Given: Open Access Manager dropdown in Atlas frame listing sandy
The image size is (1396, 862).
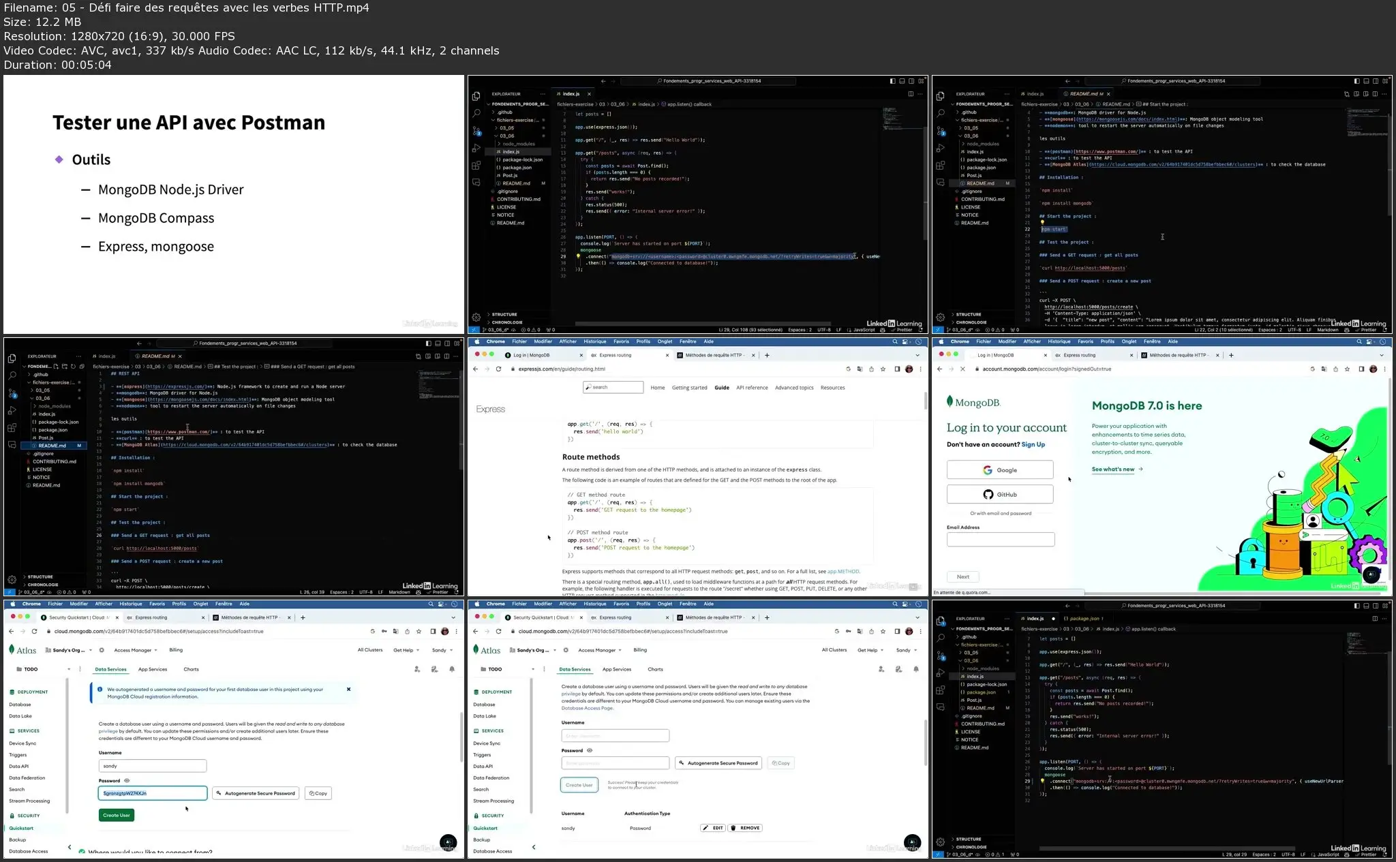Looking at the screenshot, I should tap(600, 650).
